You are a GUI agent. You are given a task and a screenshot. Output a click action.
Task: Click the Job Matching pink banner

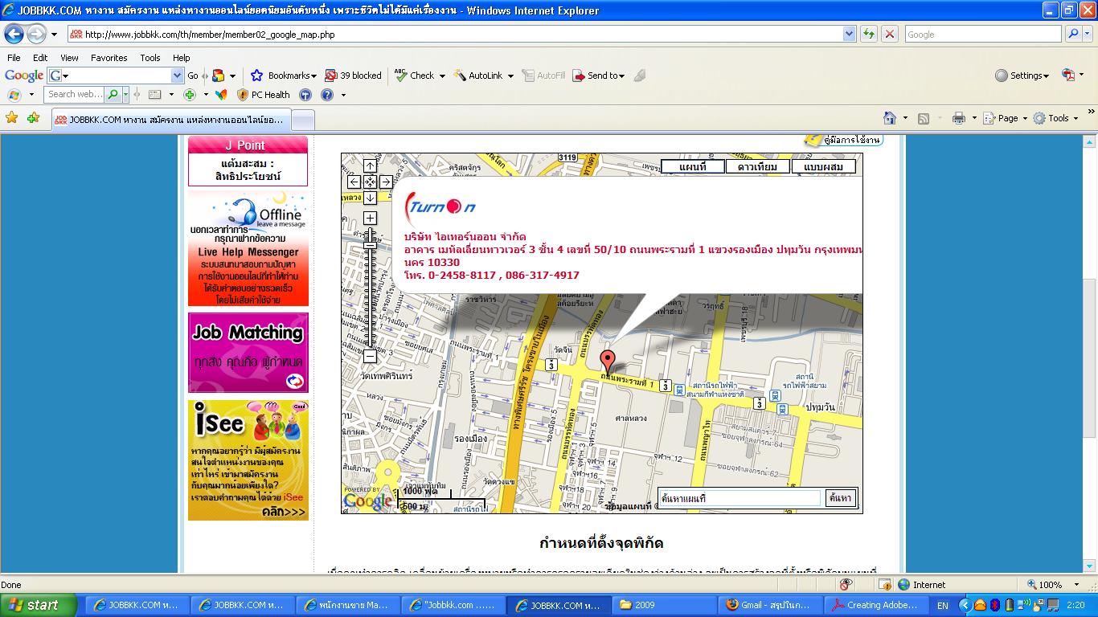[248, 353]
